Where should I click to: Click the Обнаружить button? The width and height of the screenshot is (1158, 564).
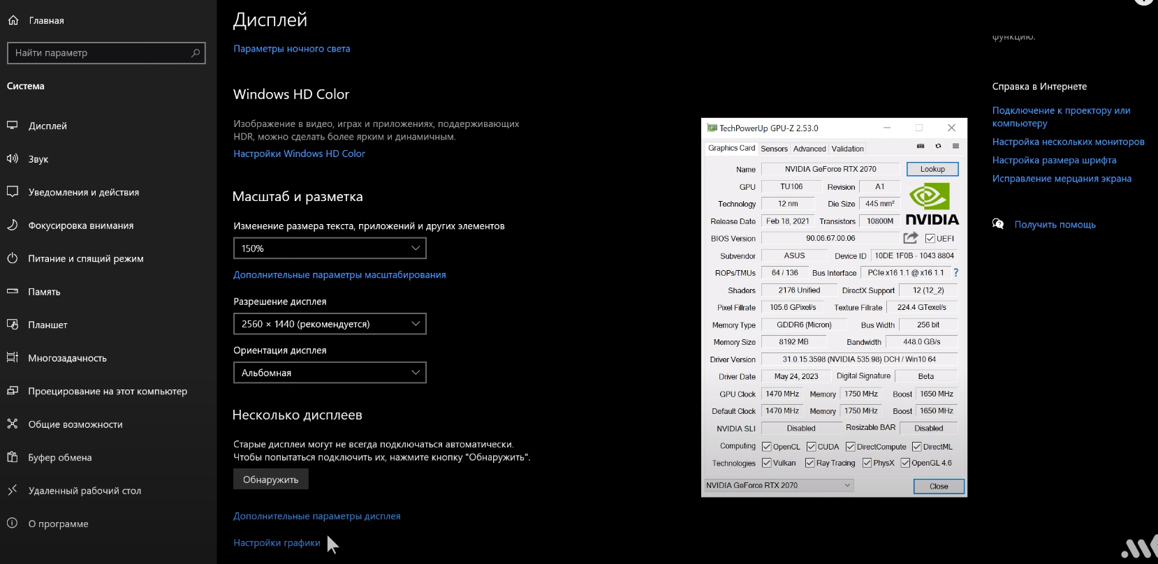[x=270, y=480]
